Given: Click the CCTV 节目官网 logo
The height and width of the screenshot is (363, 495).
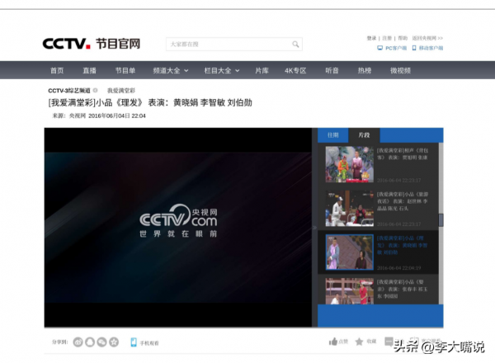Looking at the screenshot, I should click(x=92, y=44).
